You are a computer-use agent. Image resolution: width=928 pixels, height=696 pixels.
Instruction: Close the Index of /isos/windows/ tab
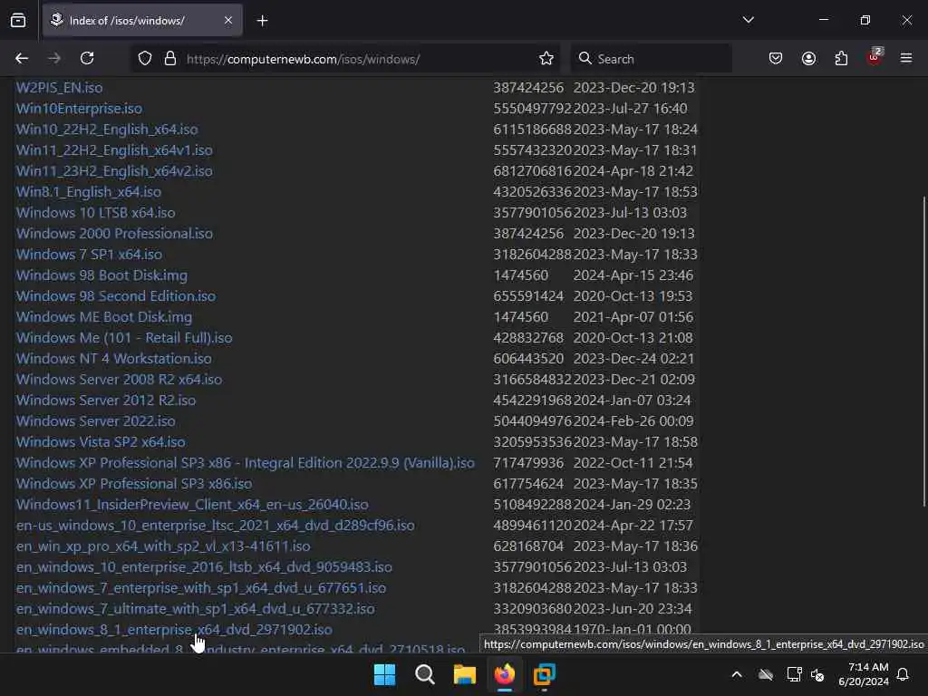[228, 20]
